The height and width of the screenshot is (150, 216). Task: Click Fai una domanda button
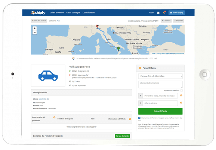click(122, 136)
